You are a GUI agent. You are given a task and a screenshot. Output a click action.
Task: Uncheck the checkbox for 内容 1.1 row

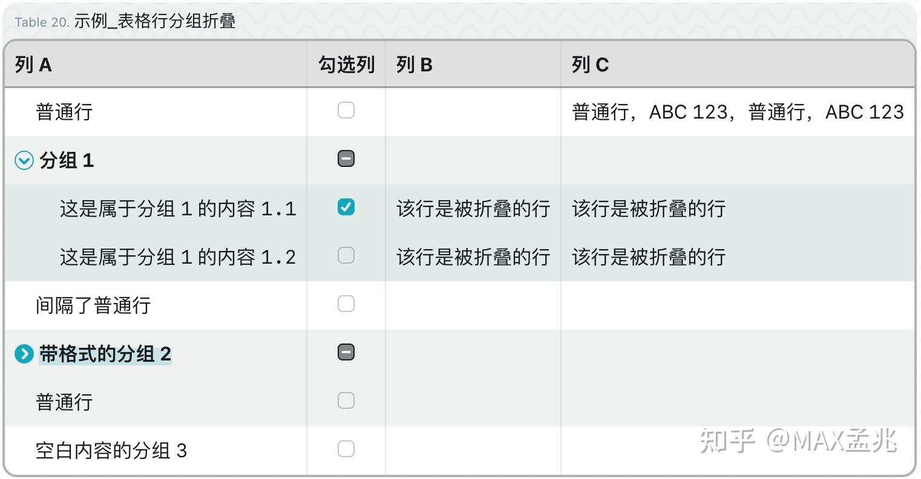pos(346,207)
